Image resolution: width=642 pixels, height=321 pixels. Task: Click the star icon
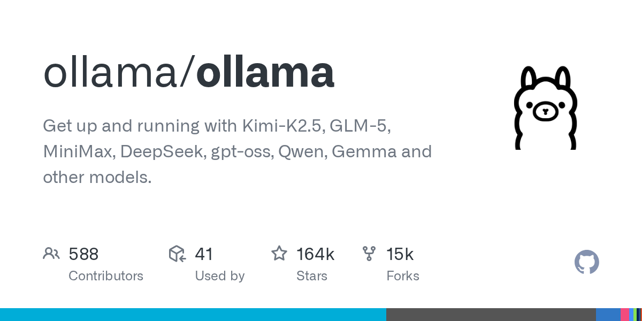click(x=279, y=254)
